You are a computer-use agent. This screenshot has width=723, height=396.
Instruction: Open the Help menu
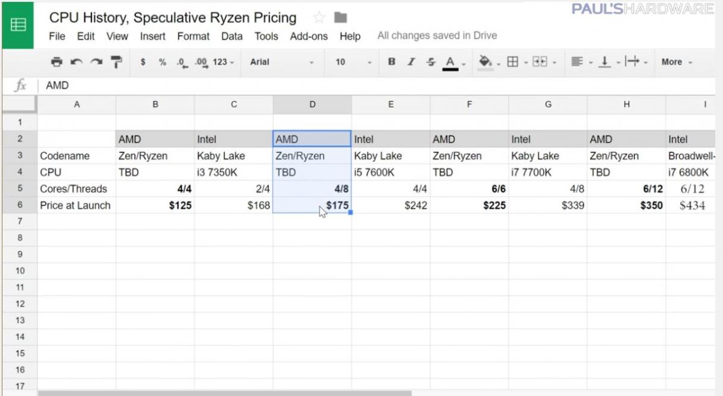pyautogui.click(x=350, y=36)
